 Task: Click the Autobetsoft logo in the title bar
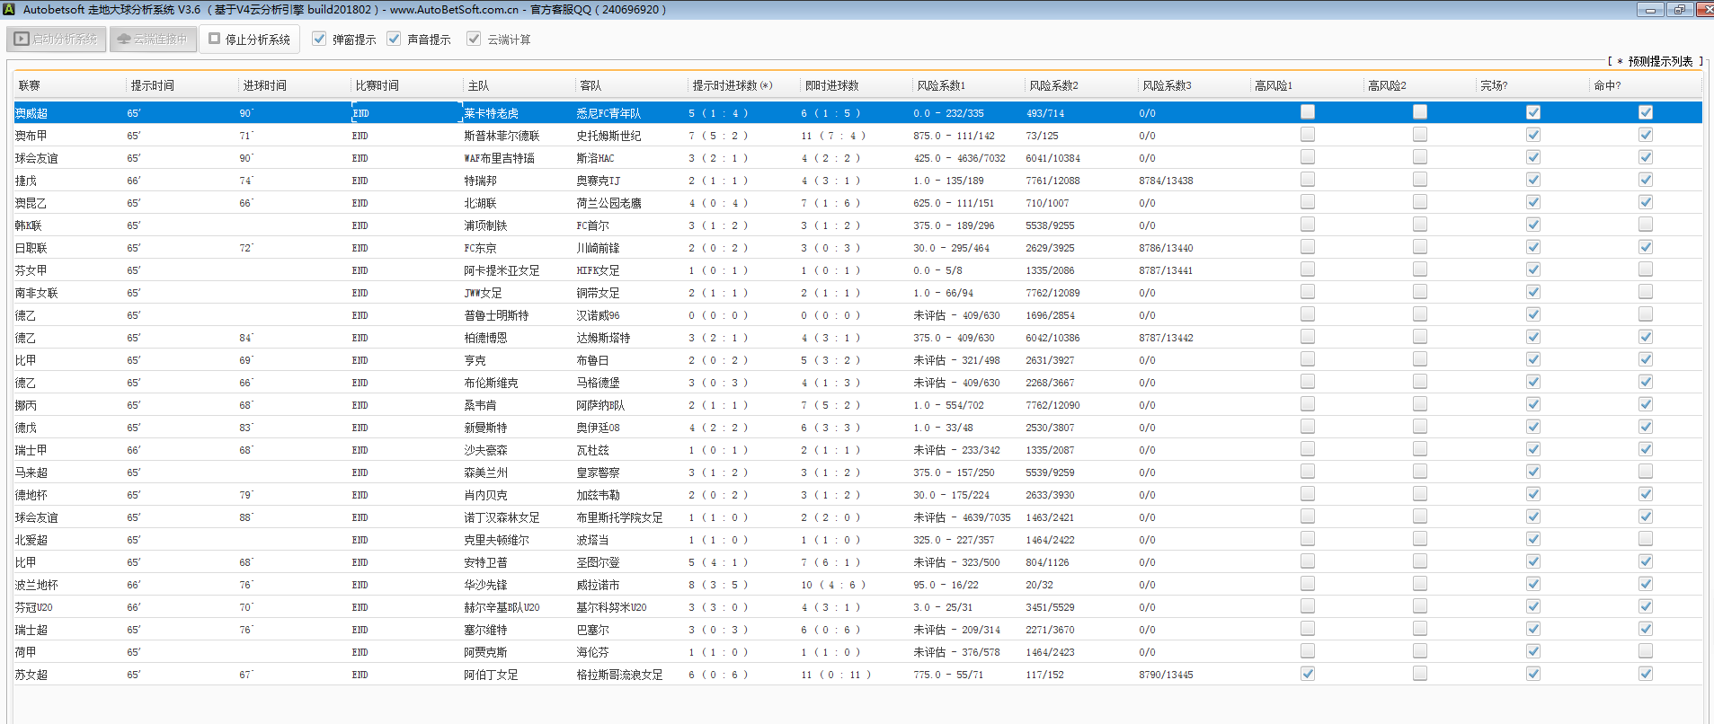click(9, 10)
